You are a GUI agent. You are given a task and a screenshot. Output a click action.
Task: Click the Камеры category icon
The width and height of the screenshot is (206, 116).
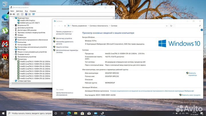point(16,35)
